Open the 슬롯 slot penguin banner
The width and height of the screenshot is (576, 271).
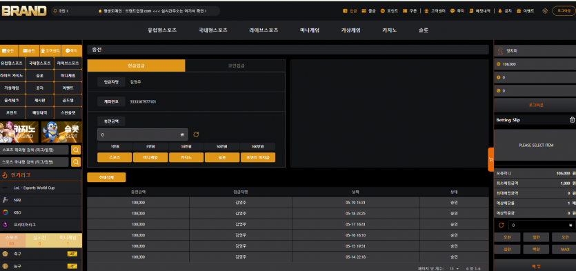point(61,132)
